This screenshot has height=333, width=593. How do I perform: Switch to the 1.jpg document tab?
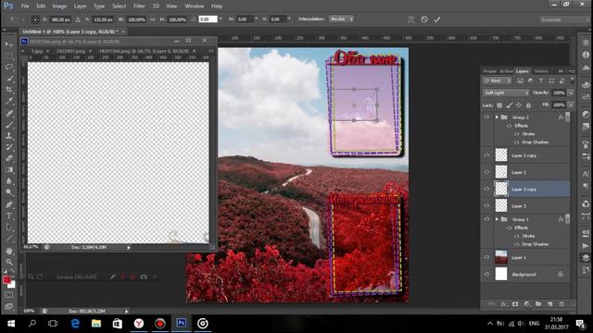[x=37, y=51]
